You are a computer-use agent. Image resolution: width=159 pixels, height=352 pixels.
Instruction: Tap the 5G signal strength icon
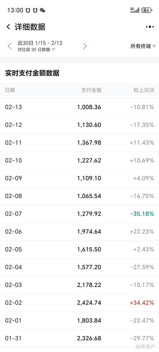pos(135,10)
